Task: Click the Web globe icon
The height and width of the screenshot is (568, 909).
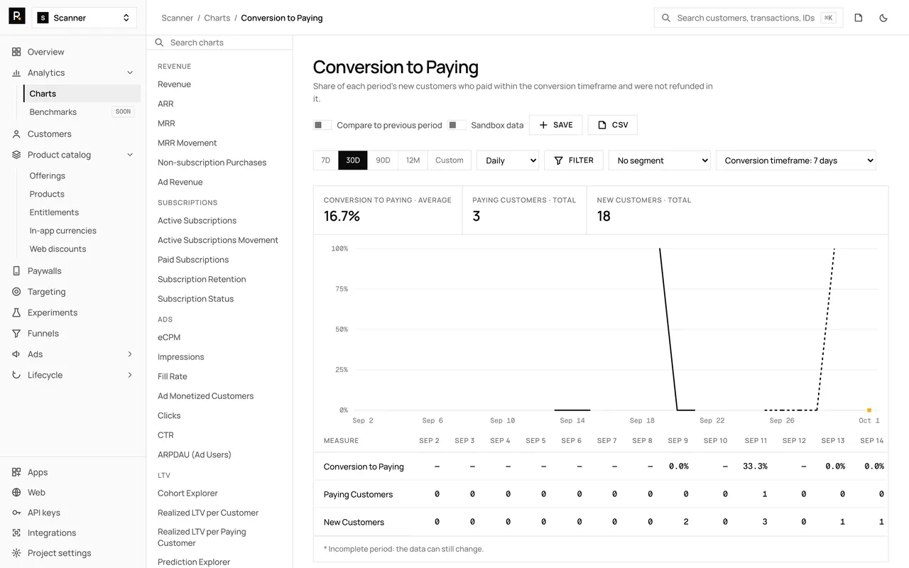Action: coord(16,492)
